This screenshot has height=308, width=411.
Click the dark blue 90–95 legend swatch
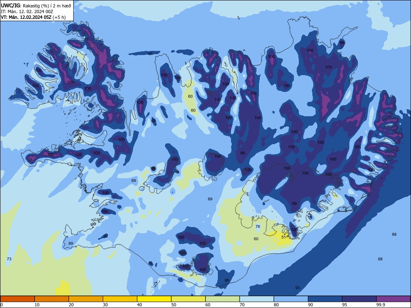(x=325, y=299)
